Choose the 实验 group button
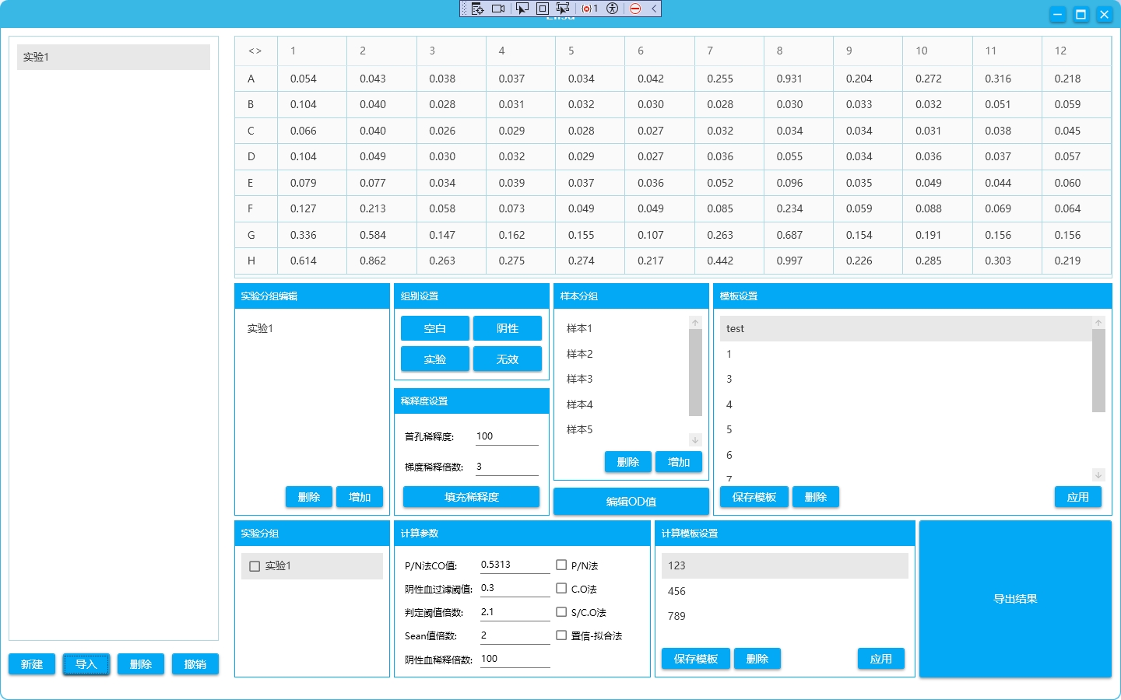This screenshot has height=700, width=1121. (x=435, y=359)
